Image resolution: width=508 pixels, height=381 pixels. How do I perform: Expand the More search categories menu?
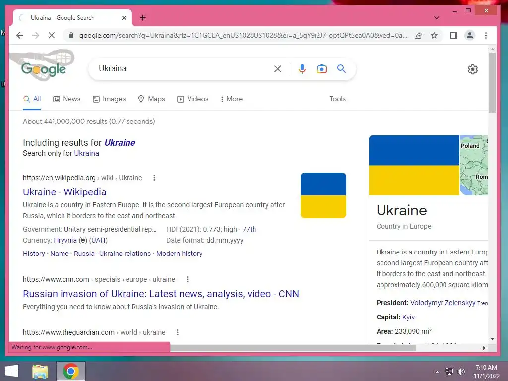[x=231, y=99]
